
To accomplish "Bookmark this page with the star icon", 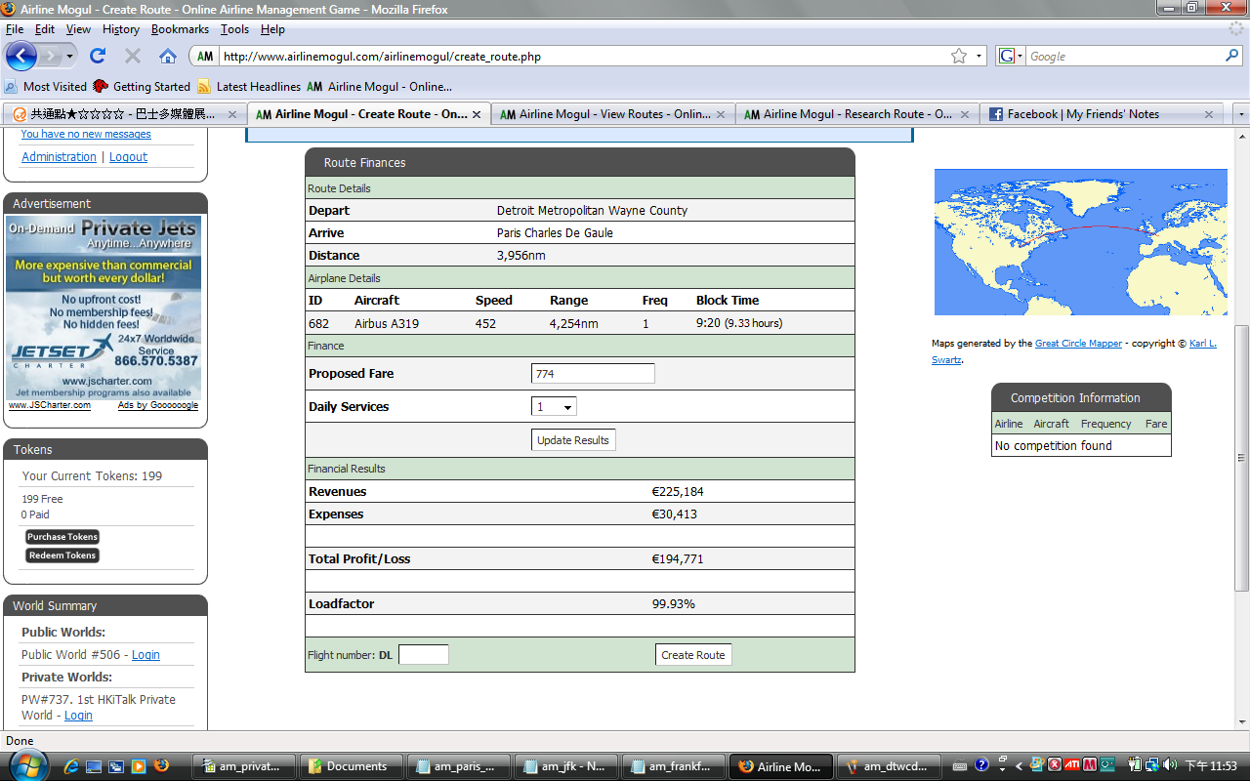I will click(x=959, y=57).
